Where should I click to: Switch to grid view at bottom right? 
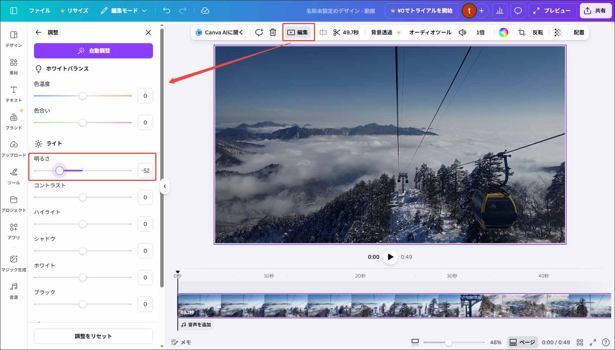(x=580, y=342)
